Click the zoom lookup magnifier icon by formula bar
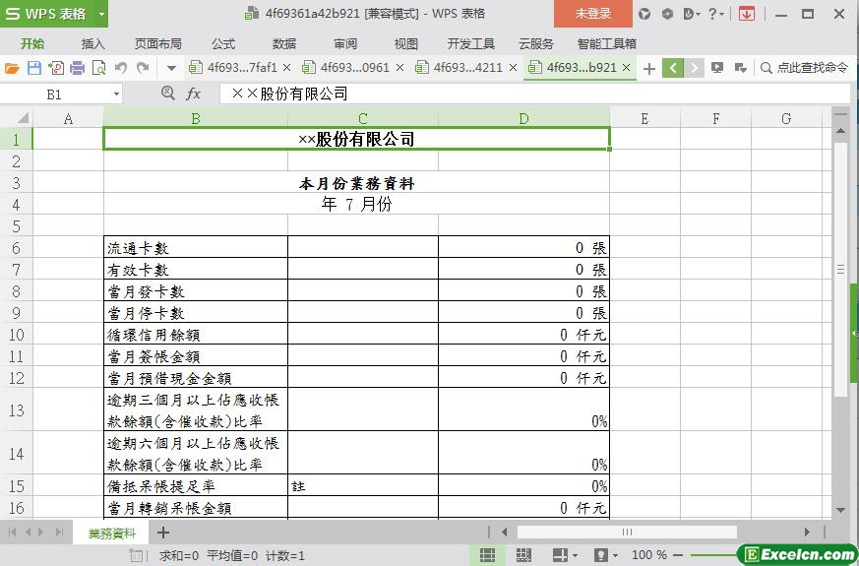This screenshot has width=859, height=566. (167, 94)
